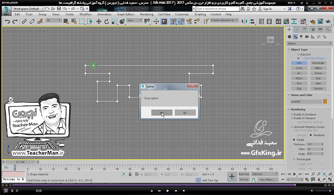This screenshot has height=195, width=334.
Task: Click the Undo arrow in main toolbar
Action: (8, 22)
